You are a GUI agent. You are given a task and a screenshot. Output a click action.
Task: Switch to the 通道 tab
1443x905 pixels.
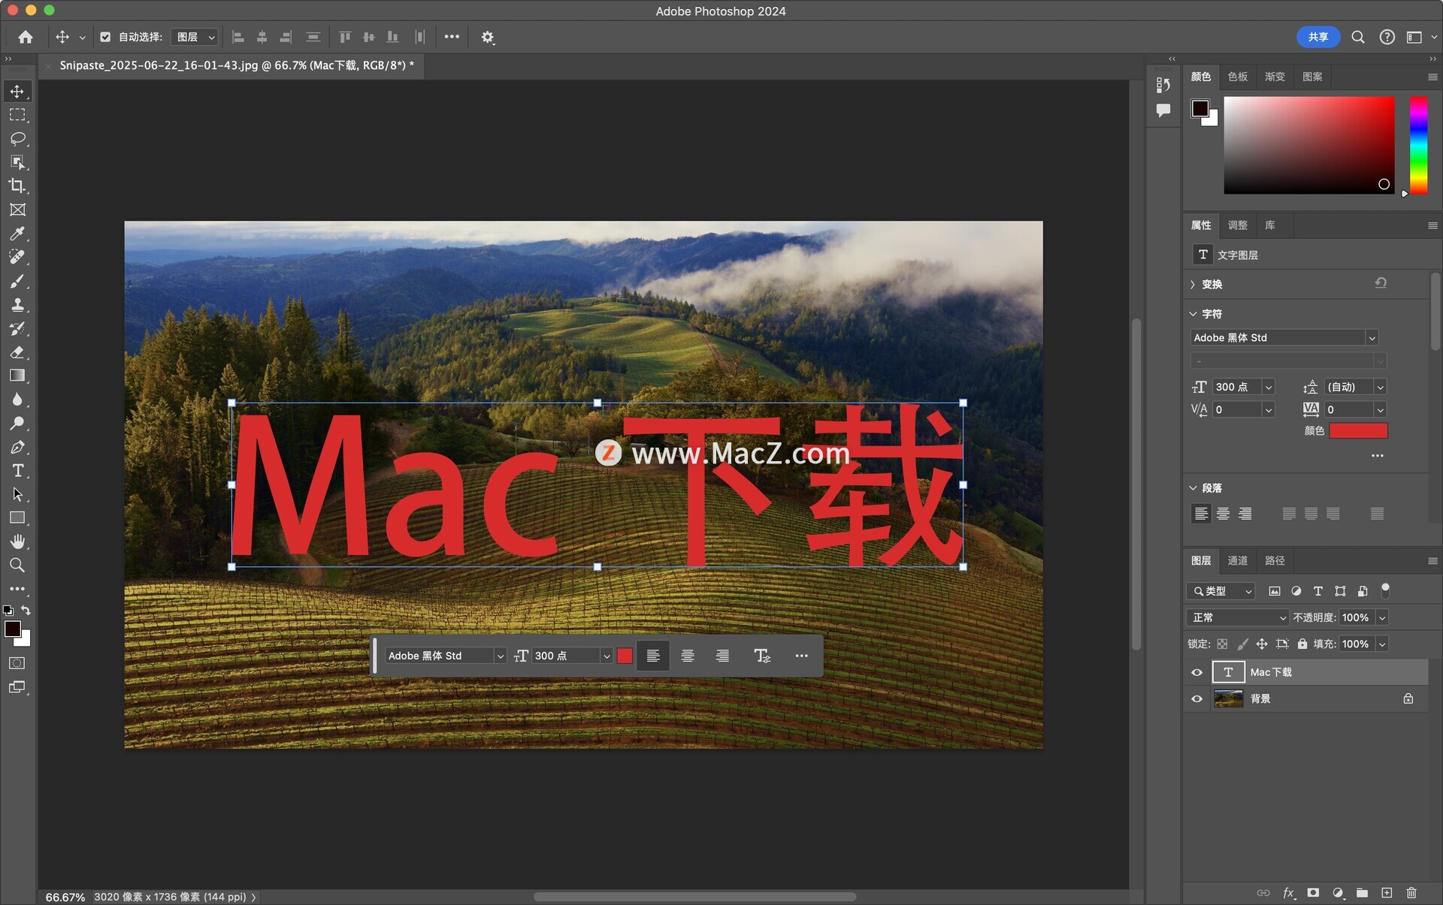click(x=1238, y=560)
